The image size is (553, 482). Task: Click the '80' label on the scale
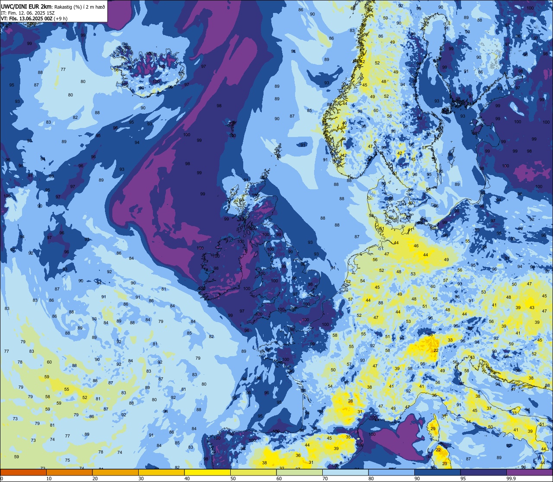371,479
